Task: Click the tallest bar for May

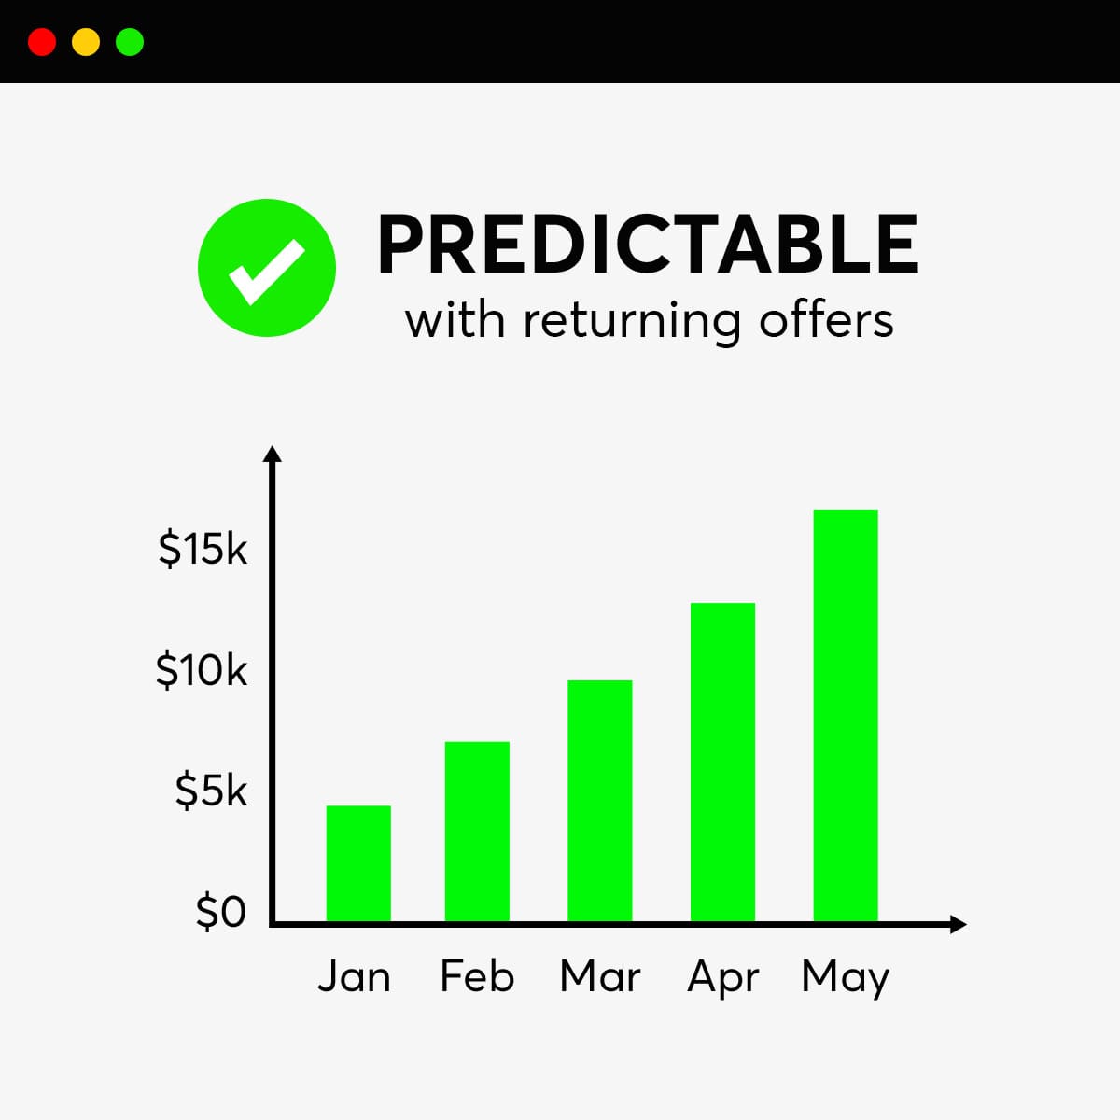Action: 846,715
